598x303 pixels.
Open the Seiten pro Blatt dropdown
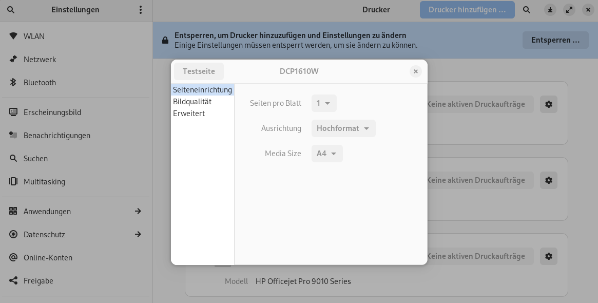324,103
